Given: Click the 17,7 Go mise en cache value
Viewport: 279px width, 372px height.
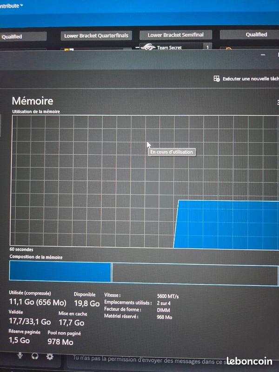Looking at the screenshot, I should point(72,323).
